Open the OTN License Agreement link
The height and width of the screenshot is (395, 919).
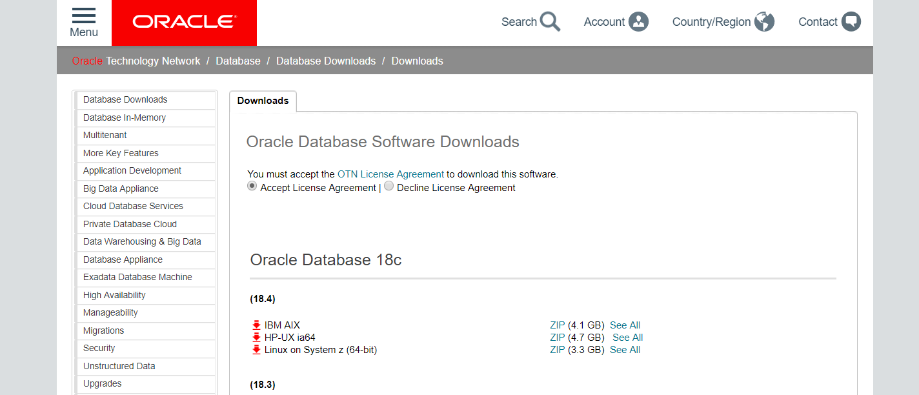[x=390, y=174]
